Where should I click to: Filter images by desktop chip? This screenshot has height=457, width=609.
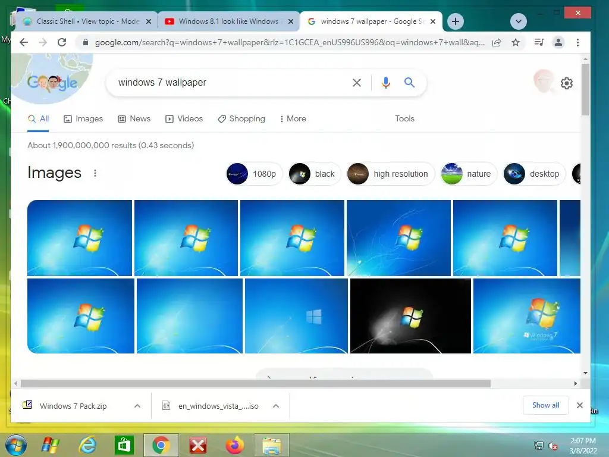point(535,174)
